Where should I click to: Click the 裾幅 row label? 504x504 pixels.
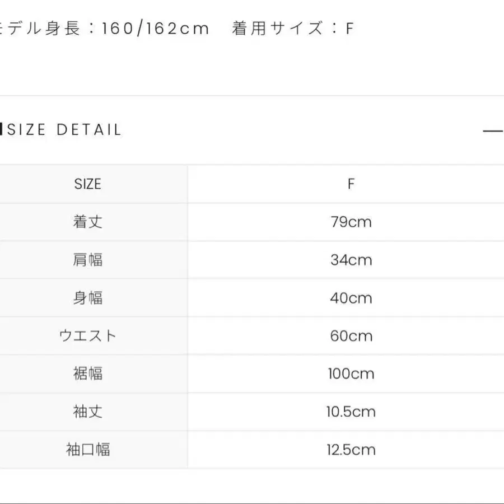(x=88, y=374)
